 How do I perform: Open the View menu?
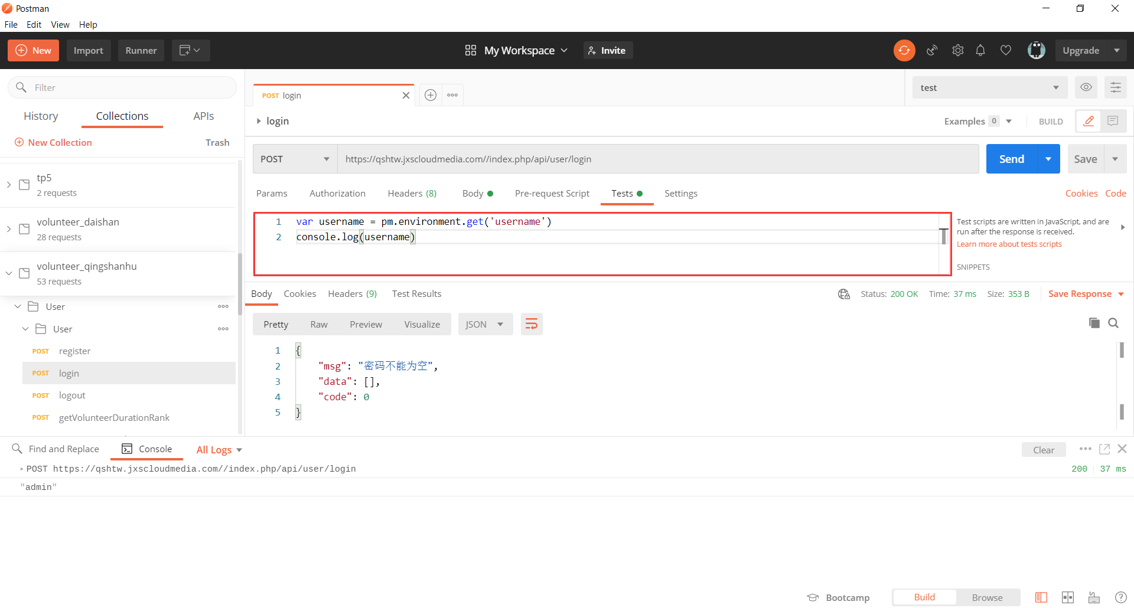tap(60, 24)
